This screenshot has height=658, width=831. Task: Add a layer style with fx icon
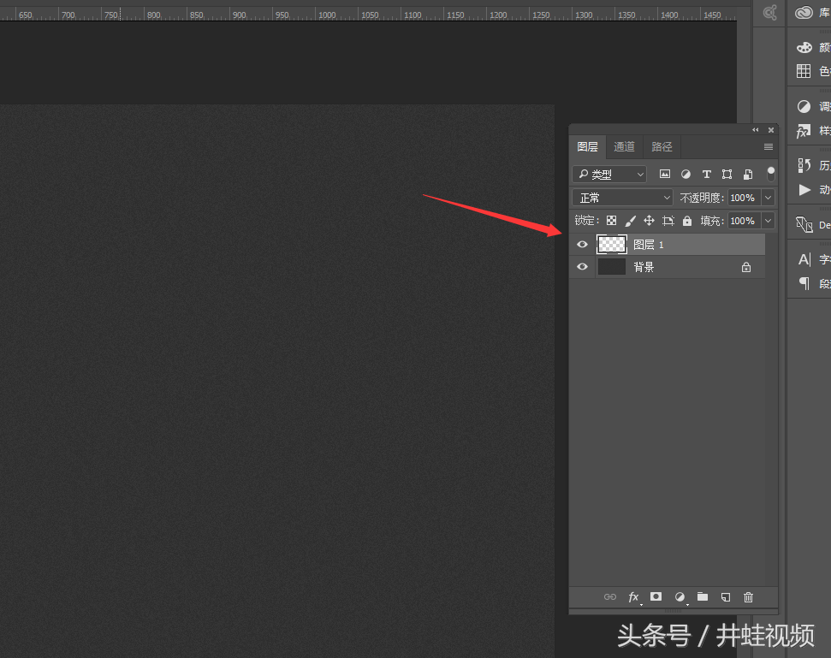(x=634, y=597)
